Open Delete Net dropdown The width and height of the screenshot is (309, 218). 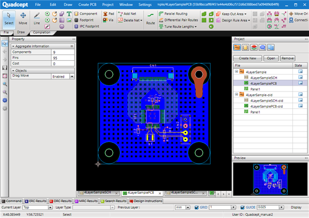pos(141,20)
